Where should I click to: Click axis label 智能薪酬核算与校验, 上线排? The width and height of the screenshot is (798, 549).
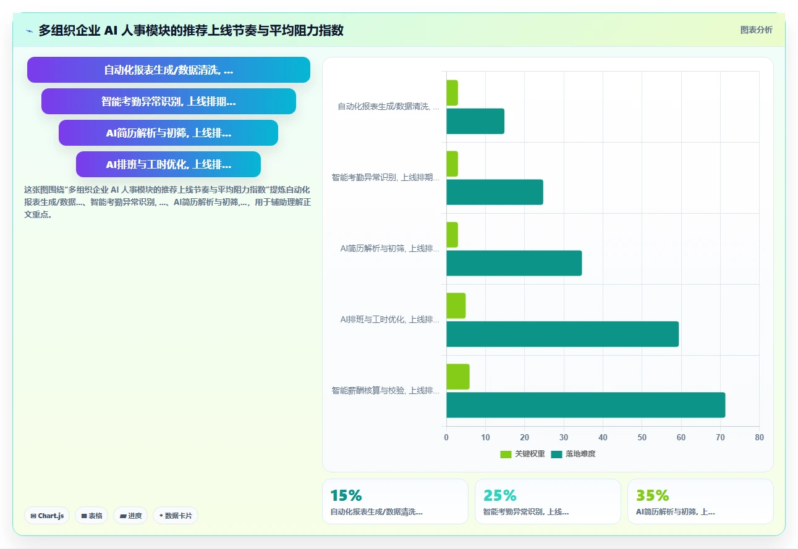click(386, 390)
